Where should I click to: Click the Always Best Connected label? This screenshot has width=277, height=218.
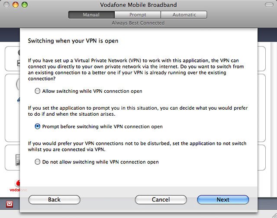pos(138,23)
